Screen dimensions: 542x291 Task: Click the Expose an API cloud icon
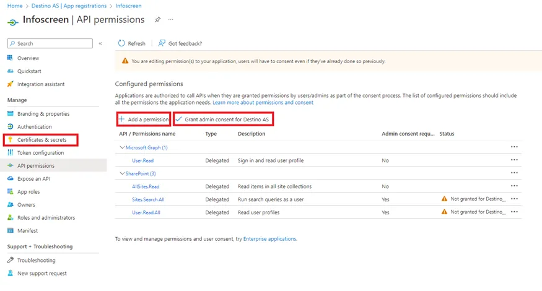pos(11,178)
